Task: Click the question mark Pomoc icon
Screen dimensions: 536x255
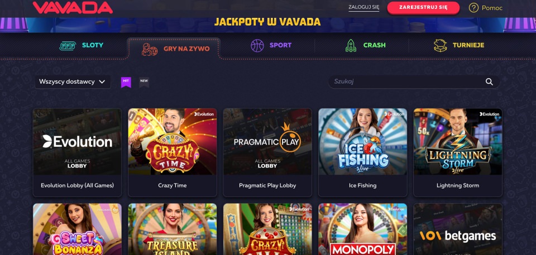Action: tap(473, 8)
